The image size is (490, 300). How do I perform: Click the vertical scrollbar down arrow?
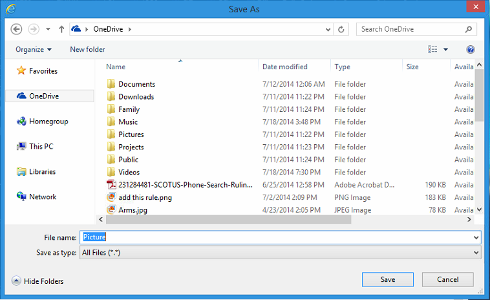(x=480, y=209)
